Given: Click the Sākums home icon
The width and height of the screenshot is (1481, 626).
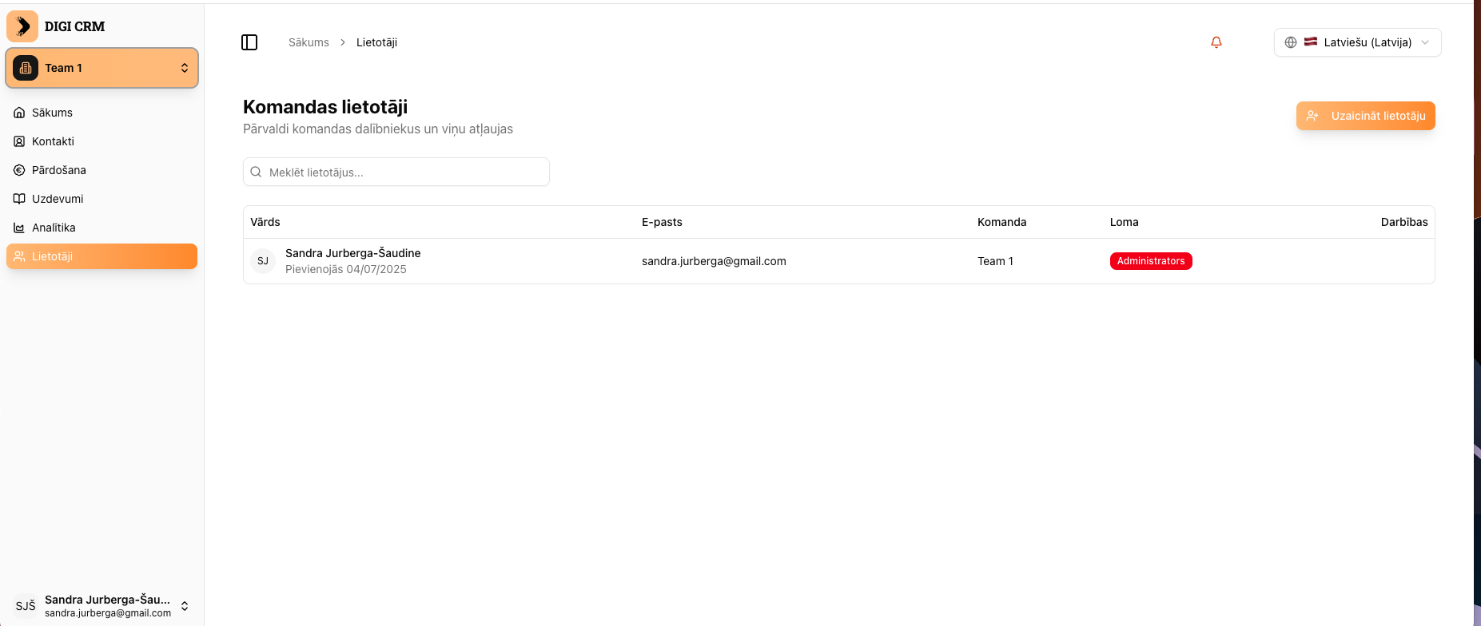Looking at the screenshot, I should click(x=19, y=113).
